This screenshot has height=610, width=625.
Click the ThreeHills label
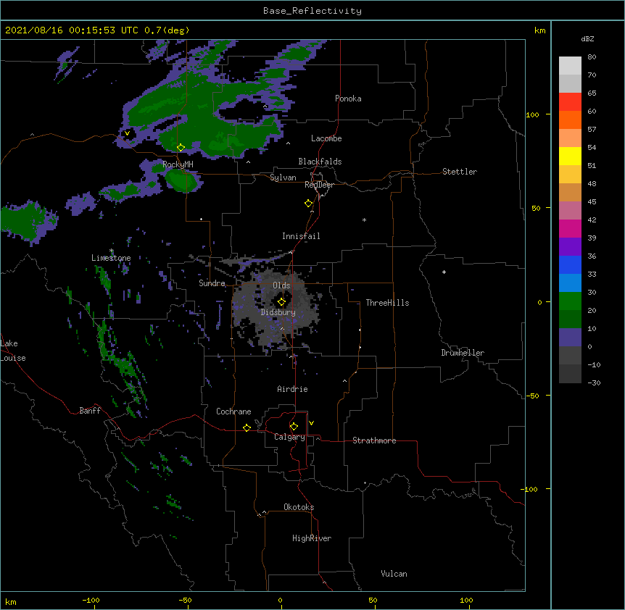click(x=387, y=303)
